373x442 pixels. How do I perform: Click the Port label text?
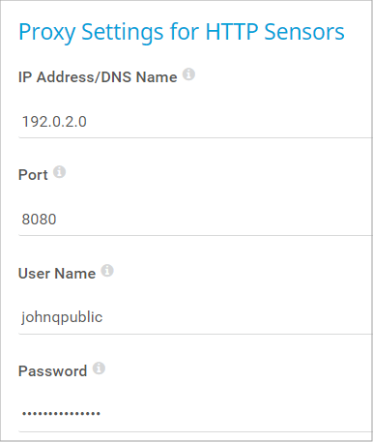(33, 175)
